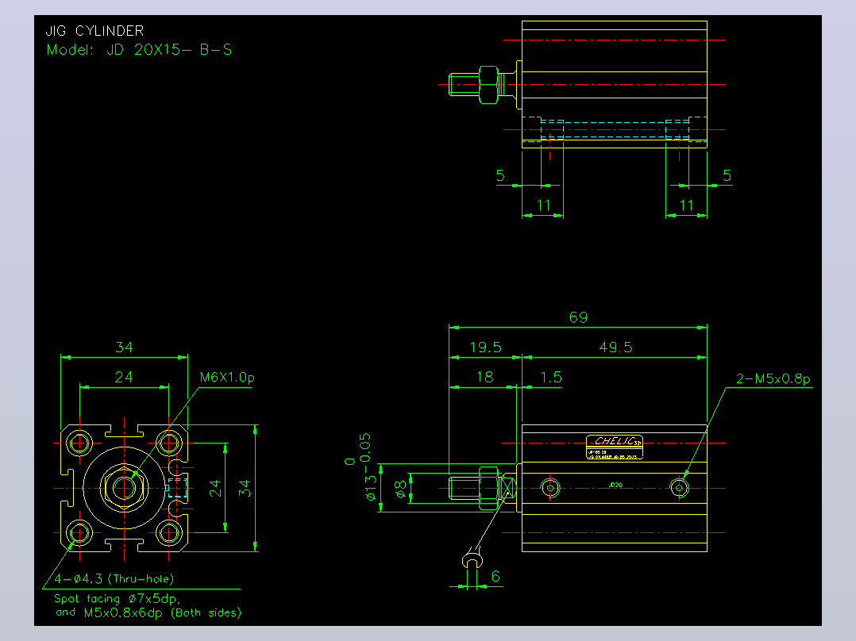The height and width of the screenshot is (641, 856).
Task: Select the "Model: JD 20X15- B-S" label
Action: (139, 50)
